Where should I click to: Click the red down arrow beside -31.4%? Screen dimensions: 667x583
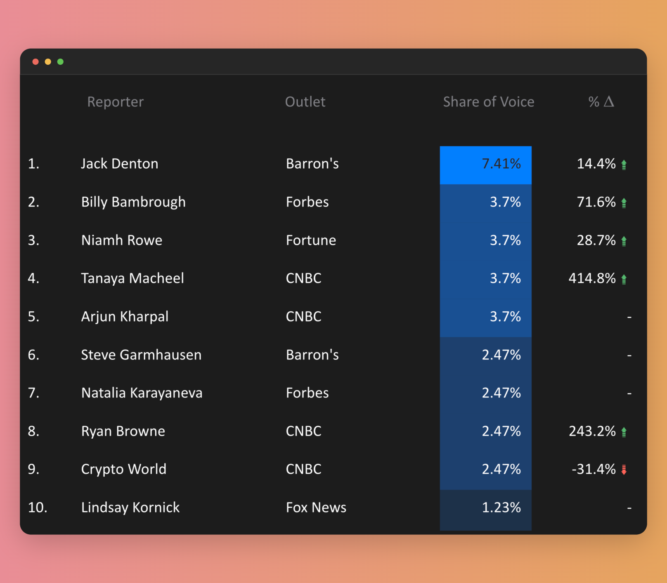point(624,470)
